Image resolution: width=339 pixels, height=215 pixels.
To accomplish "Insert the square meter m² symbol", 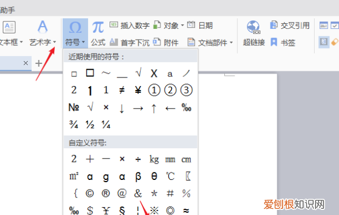I will [74, 176].
